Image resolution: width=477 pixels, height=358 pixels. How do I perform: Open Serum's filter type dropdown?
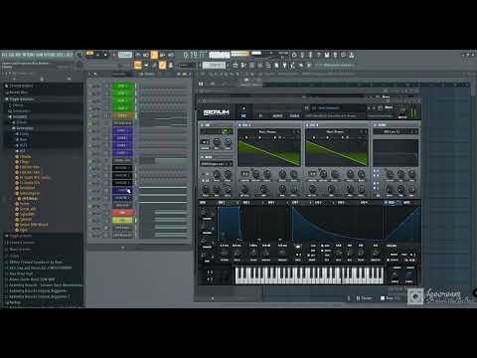pyautogui.click(x=396, y=131)
